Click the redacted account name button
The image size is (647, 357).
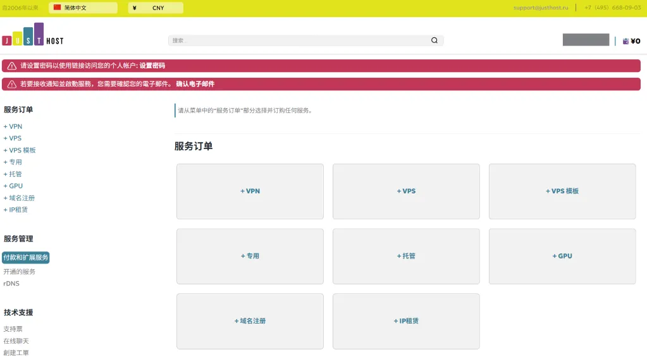[x=586, y=40]
